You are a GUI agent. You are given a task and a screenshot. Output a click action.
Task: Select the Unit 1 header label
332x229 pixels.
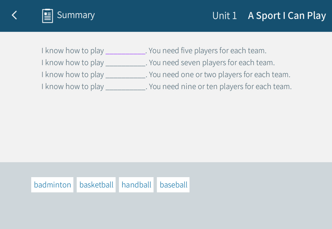click(x=224, y=16)
